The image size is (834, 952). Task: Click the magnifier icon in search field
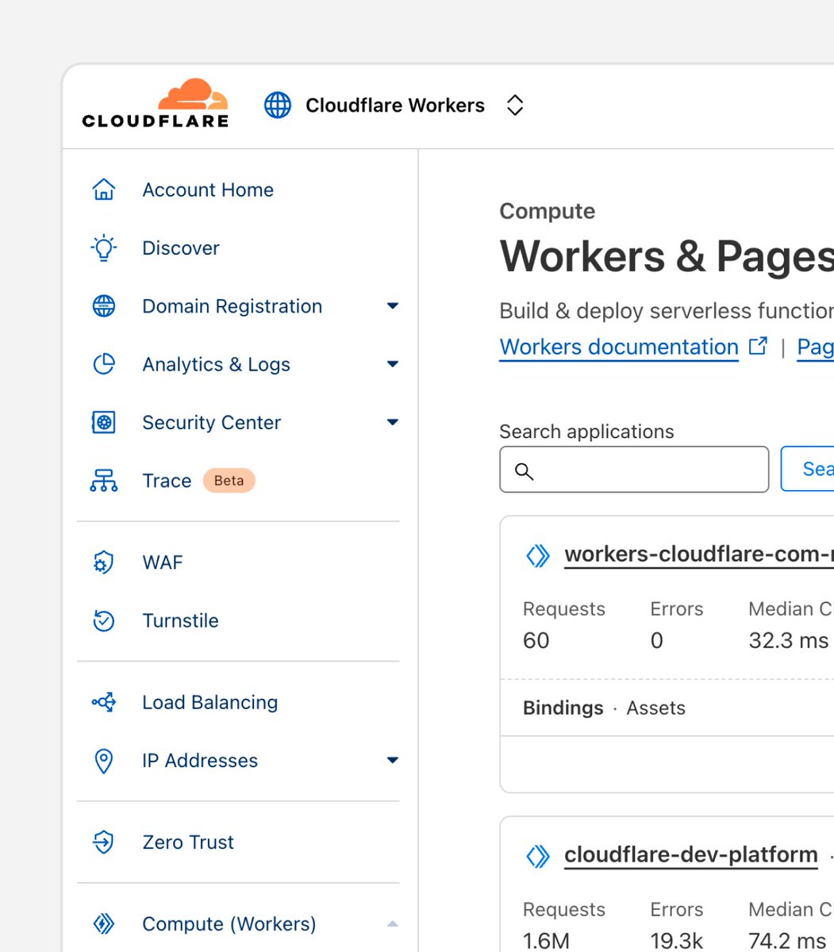[x=524, y=470]
